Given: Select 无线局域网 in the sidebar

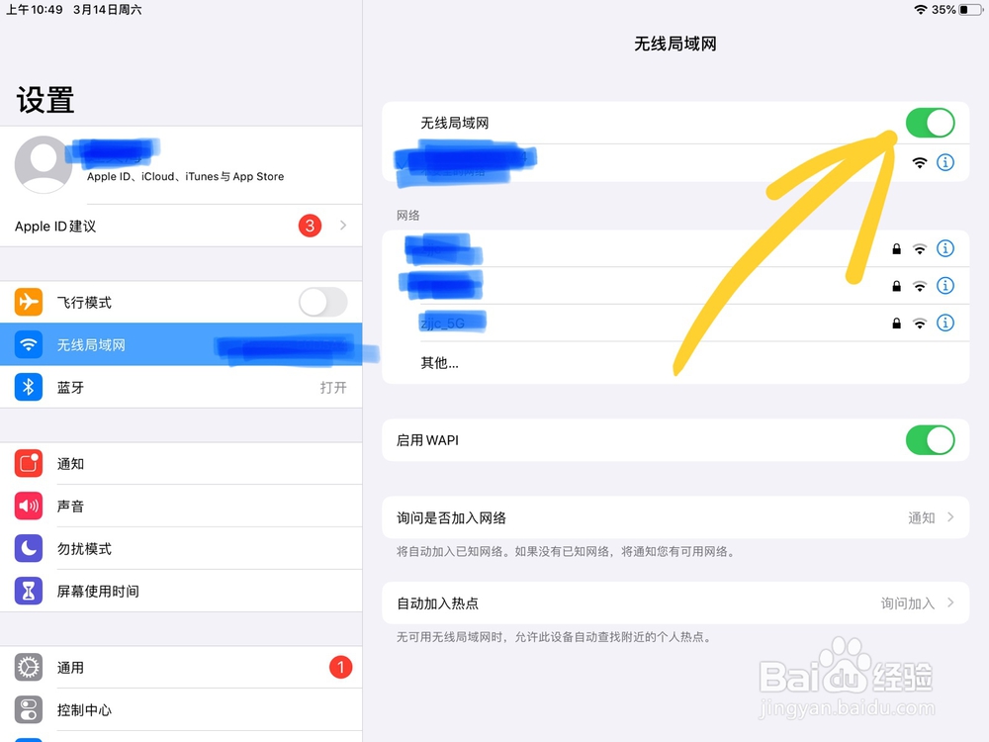Looking at the screenshot, I should (x=181, y=344).
